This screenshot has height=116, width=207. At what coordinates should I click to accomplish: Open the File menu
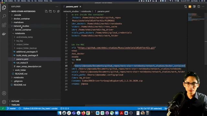tap(15, 1)
